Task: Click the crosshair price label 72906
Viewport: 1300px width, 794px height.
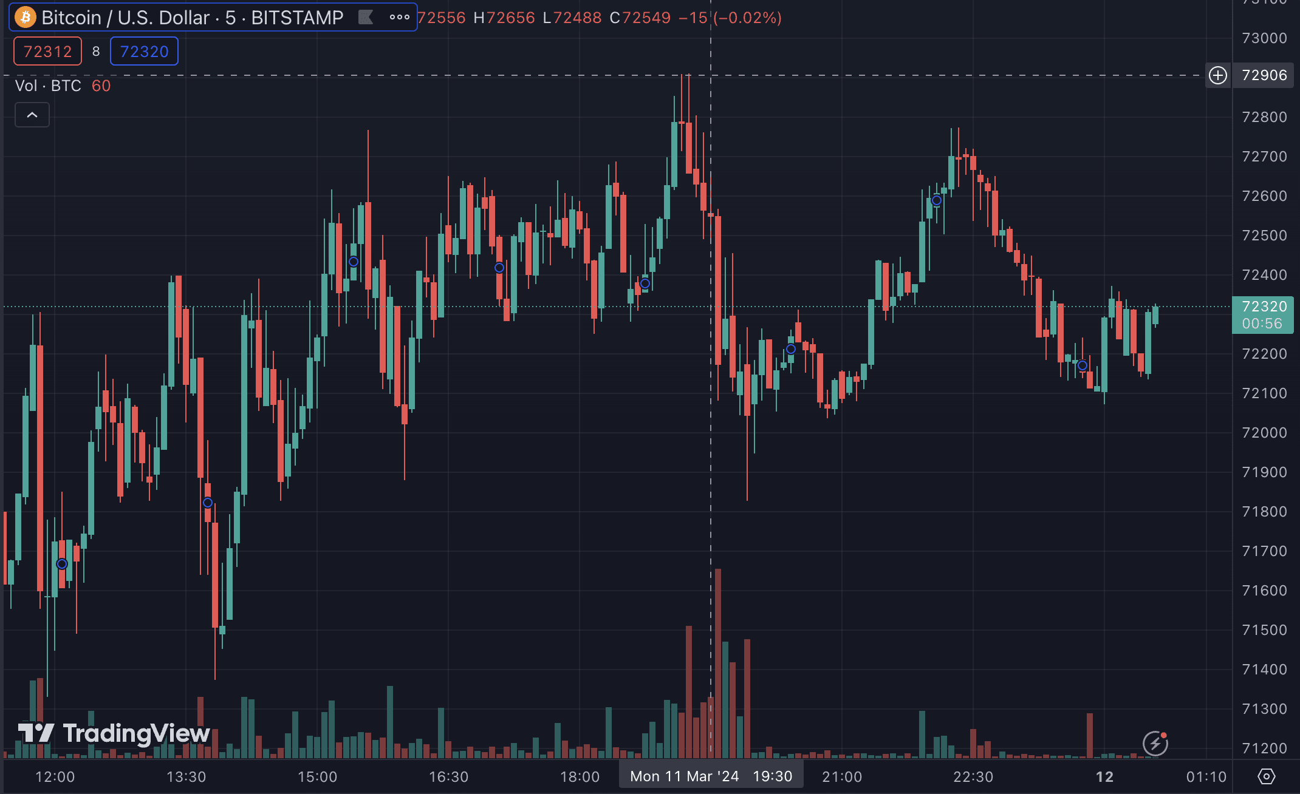Action: [1264, 75]
